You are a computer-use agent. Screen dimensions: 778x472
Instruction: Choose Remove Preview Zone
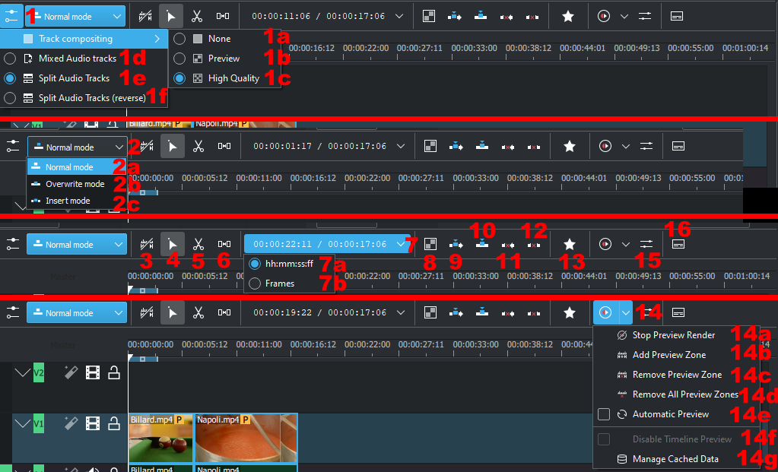(676, 375)
